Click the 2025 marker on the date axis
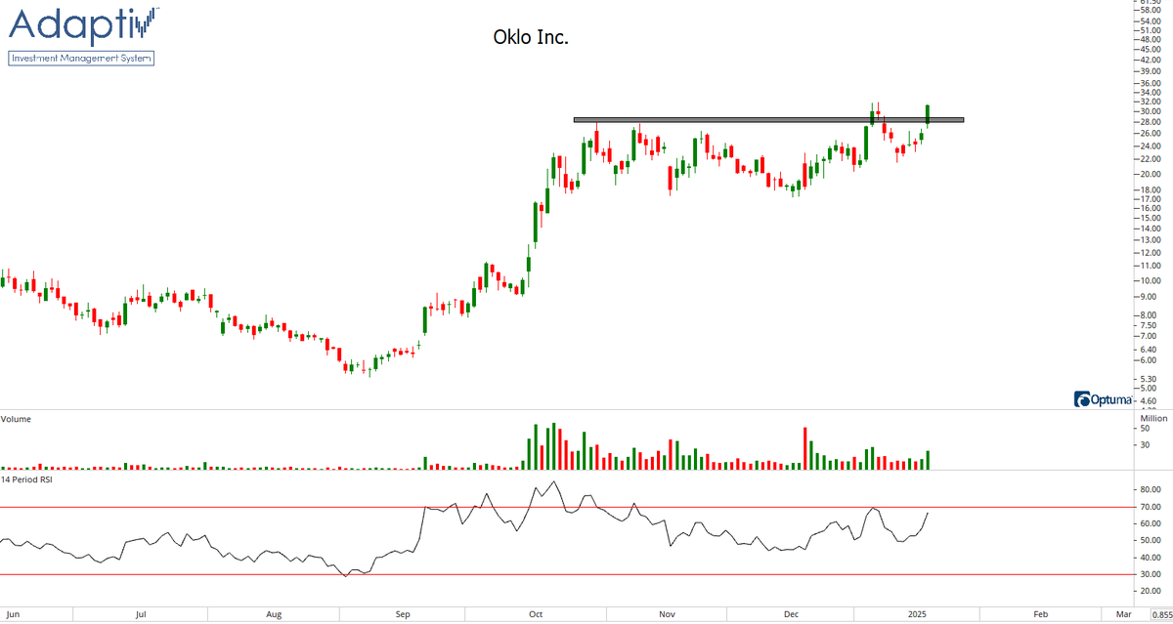This screenshot has height=624, width=1173. point(917,614)
